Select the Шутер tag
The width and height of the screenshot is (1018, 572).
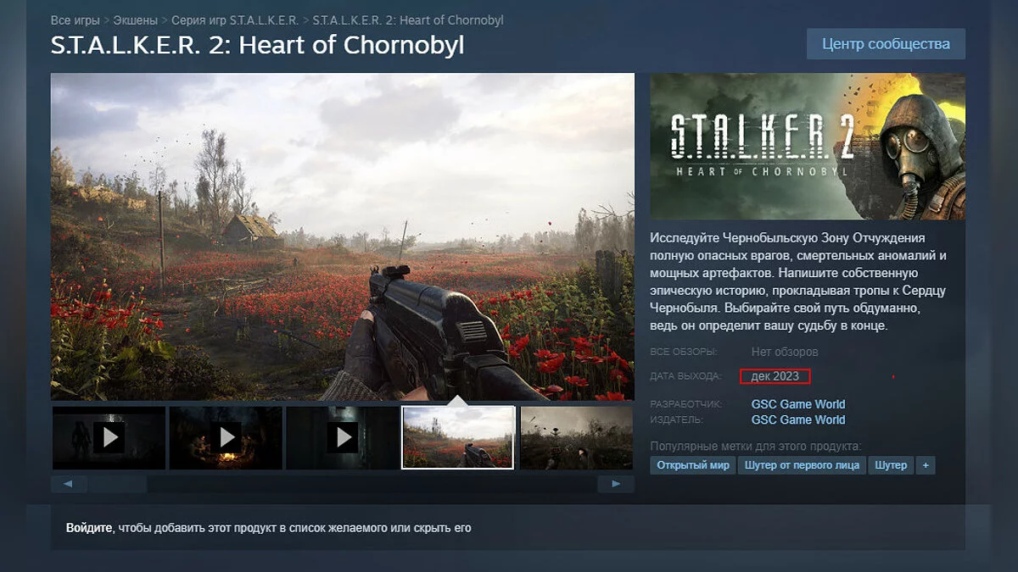click(x=891, y=465)
